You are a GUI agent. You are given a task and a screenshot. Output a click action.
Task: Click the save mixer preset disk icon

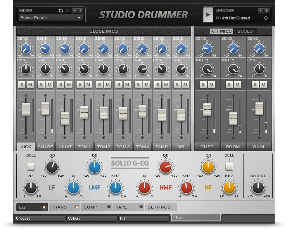pos(61,11)
